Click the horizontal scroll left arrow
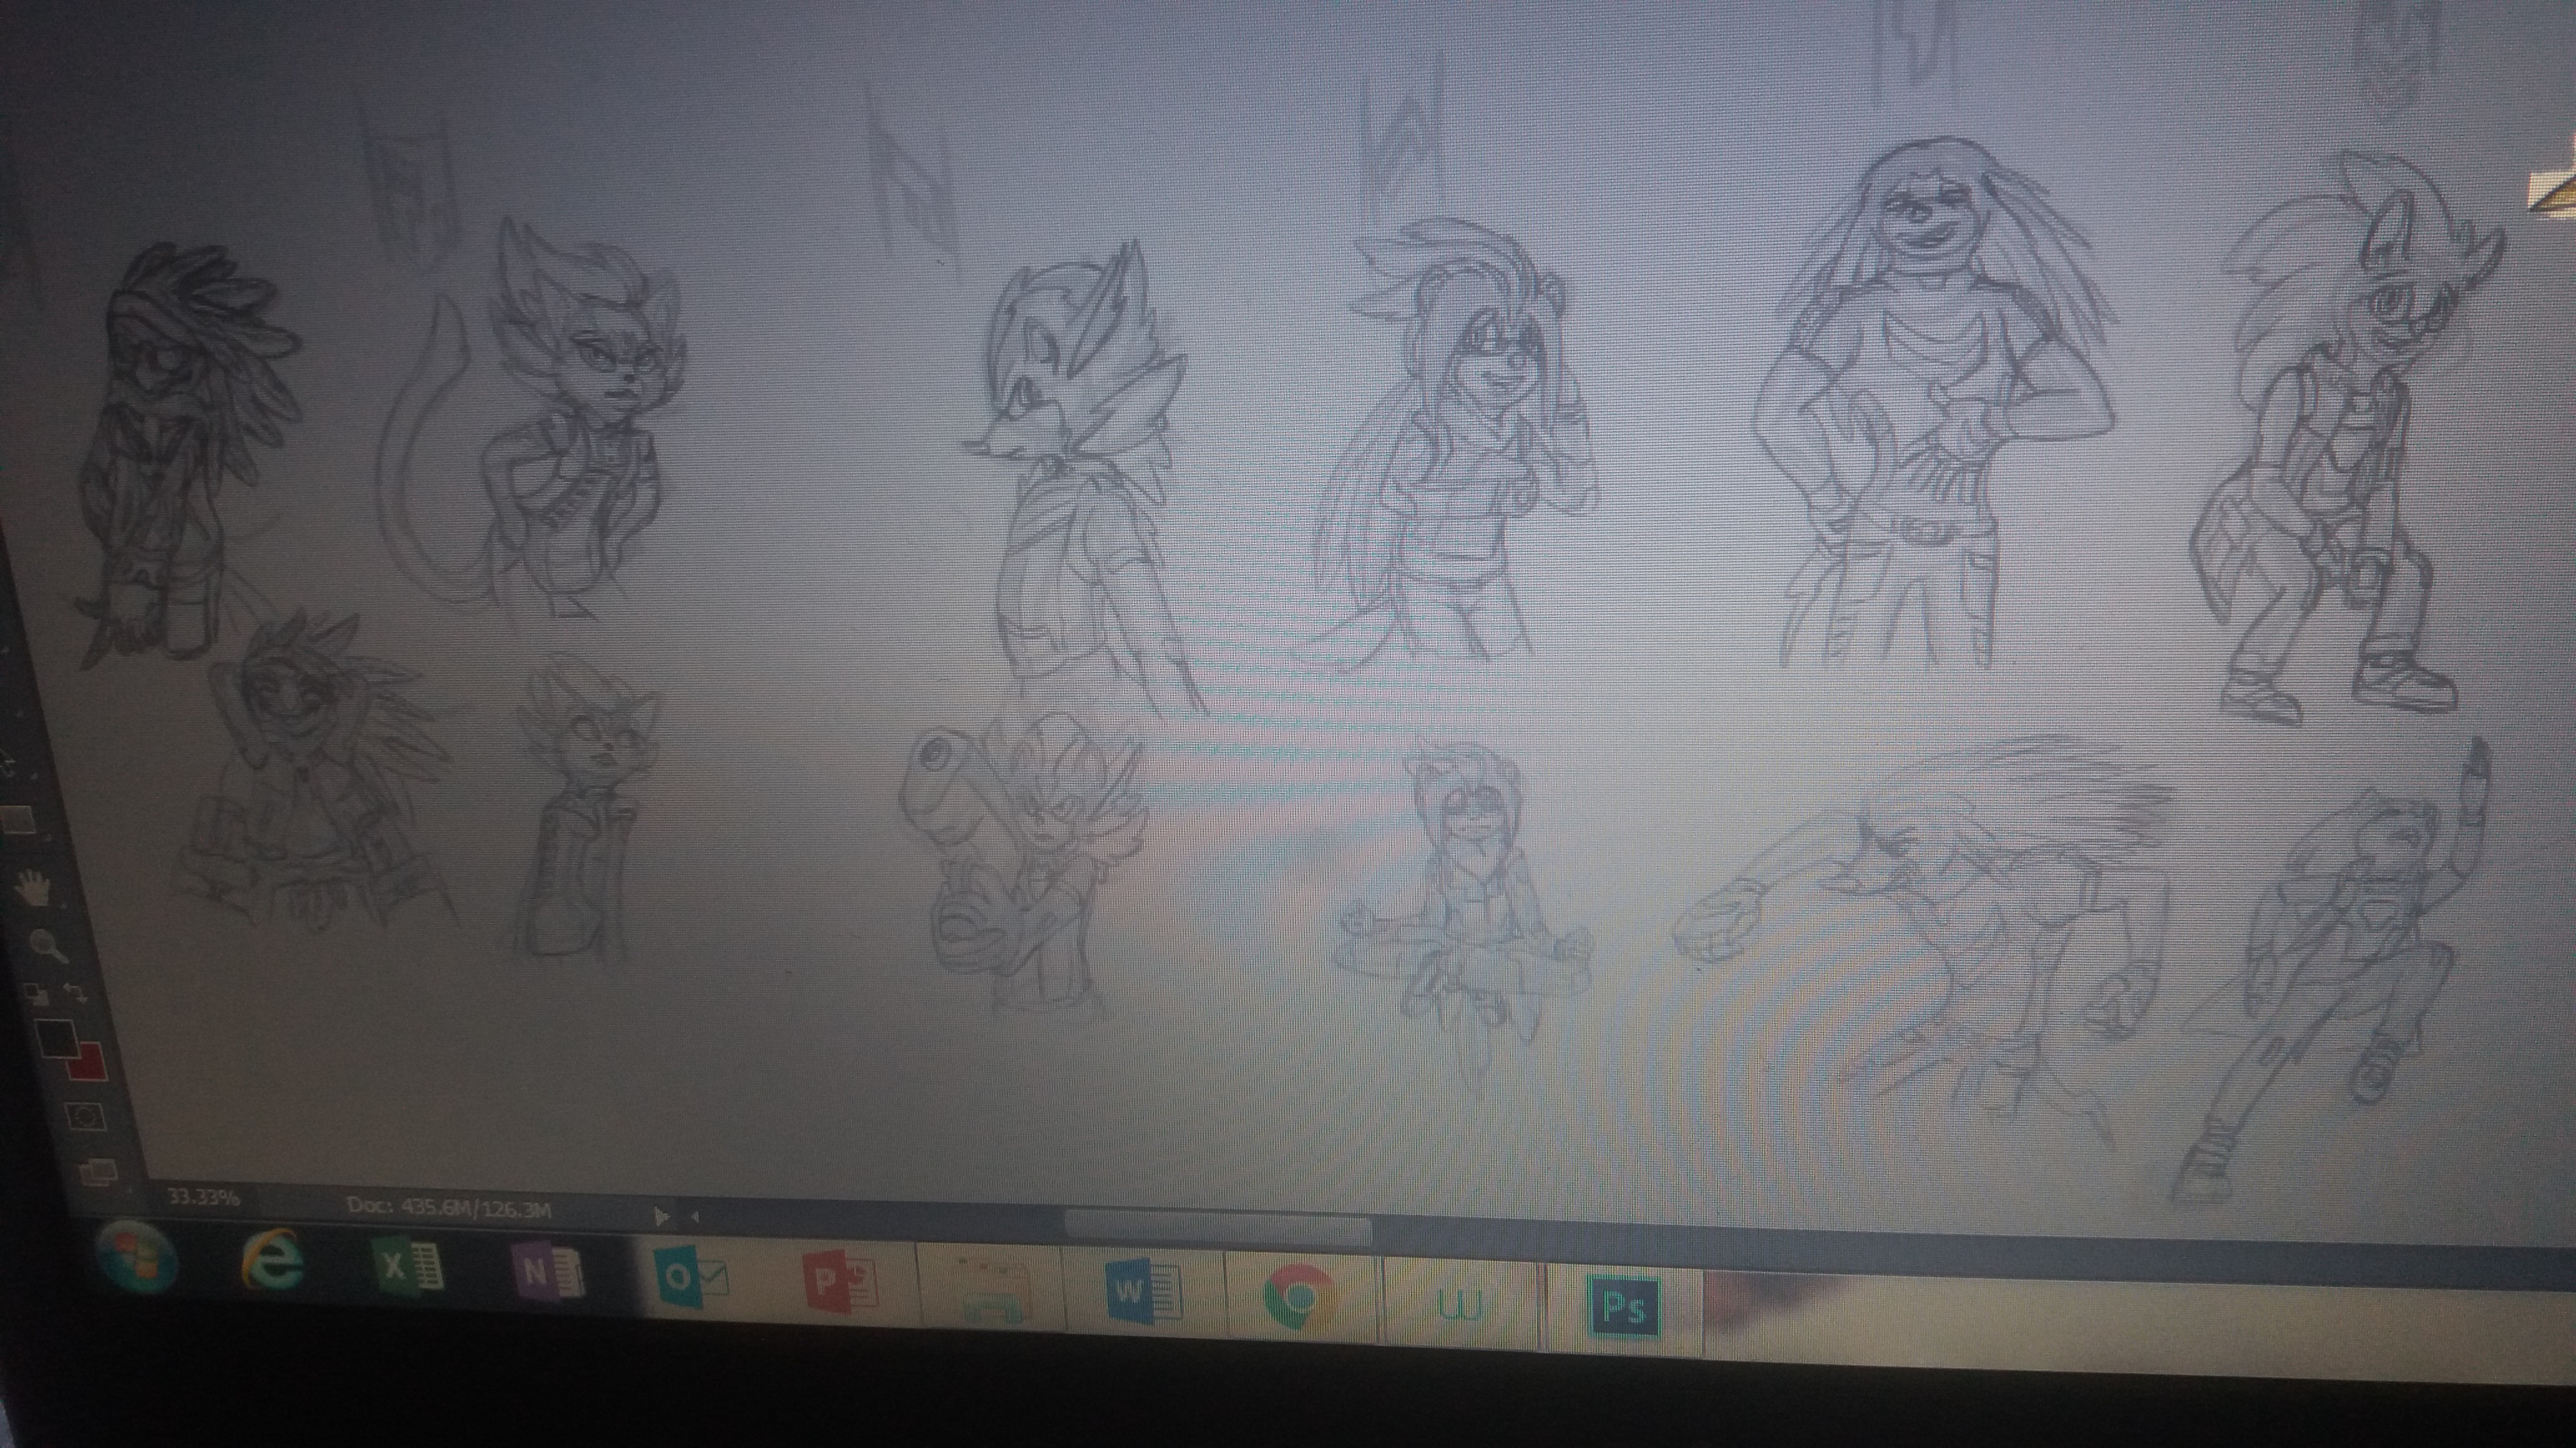The width and height of the screenshot is (2576, 1448). tap(695, 1217)
